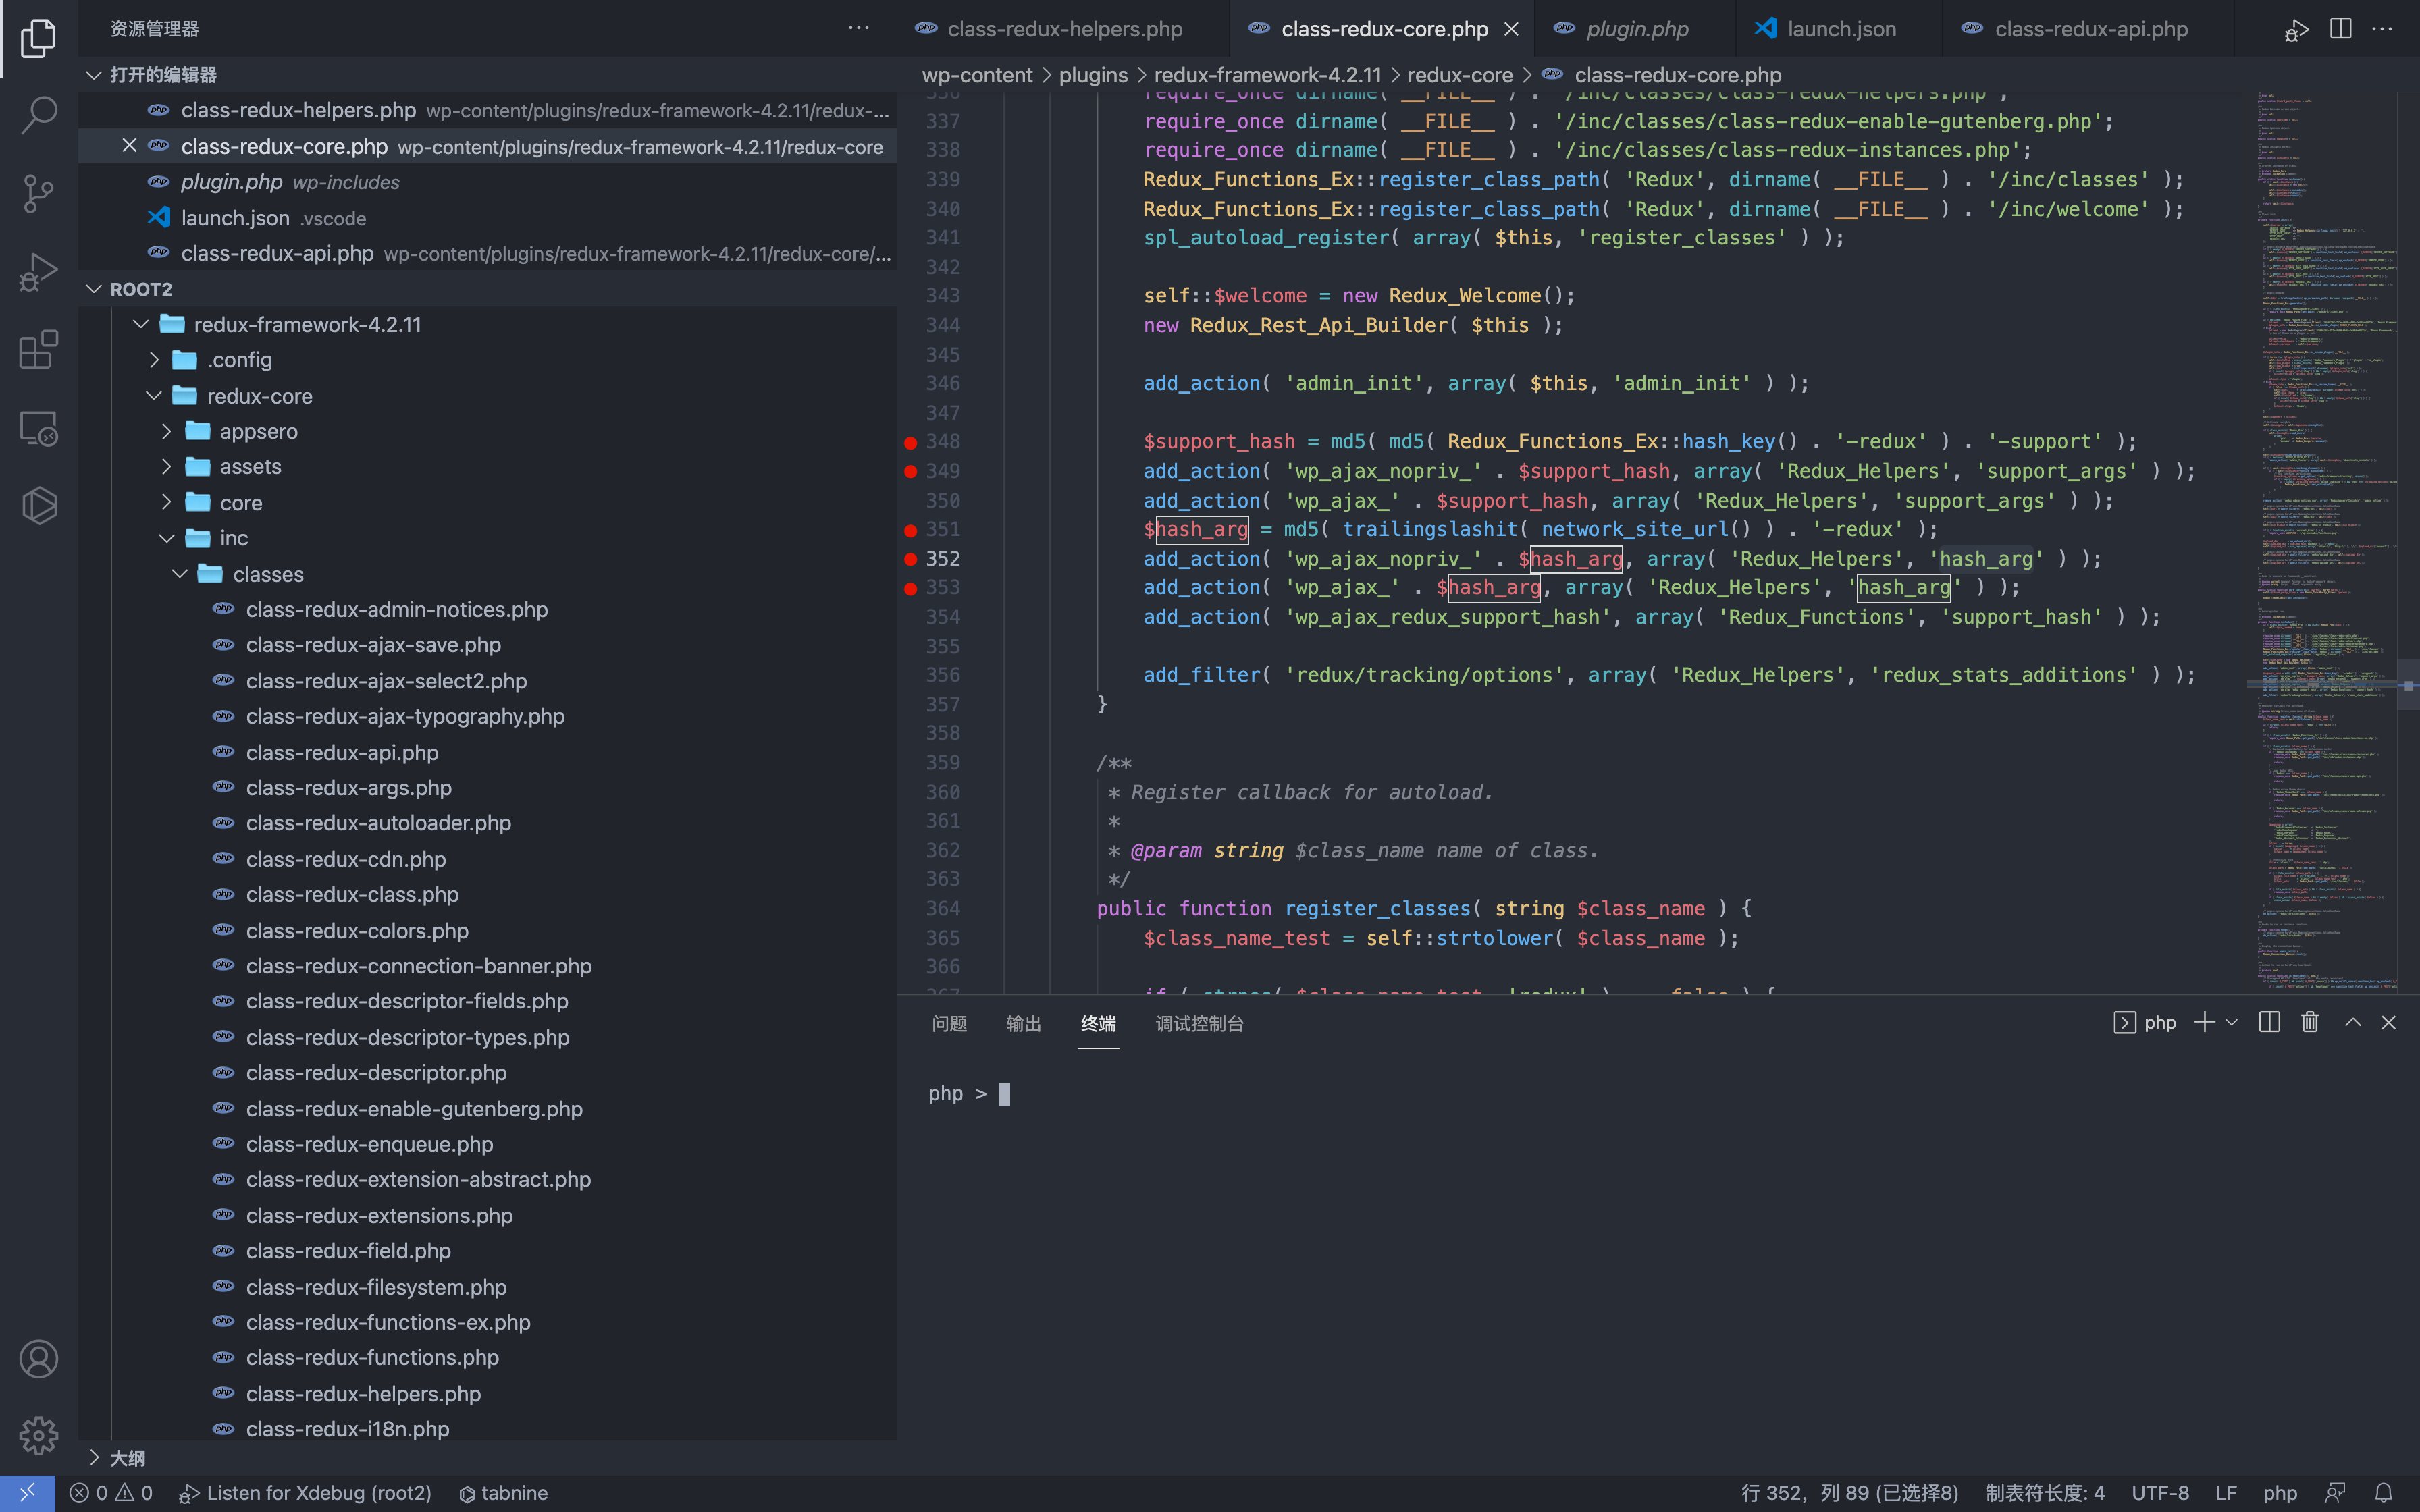
Task: Open the Run and Debug view
Action: coord(38,271)
